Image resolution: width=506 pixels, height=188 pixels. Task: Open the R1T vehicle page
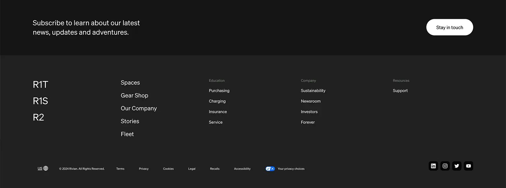(x=41, y=84)
